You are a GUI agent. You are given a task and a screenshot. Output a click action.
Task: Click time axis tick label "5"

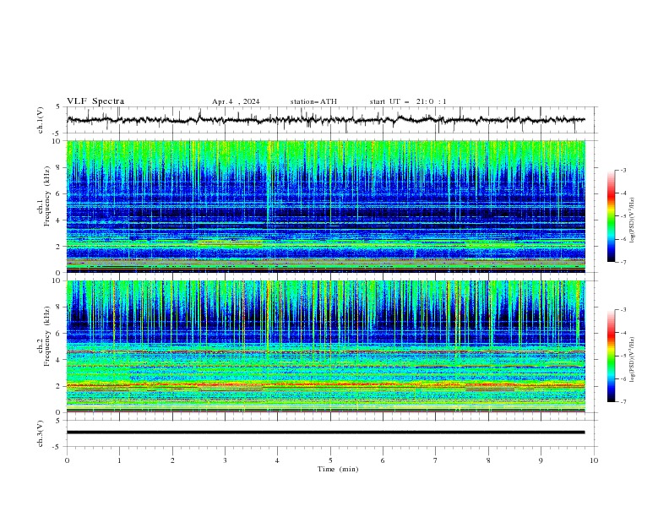330,460
